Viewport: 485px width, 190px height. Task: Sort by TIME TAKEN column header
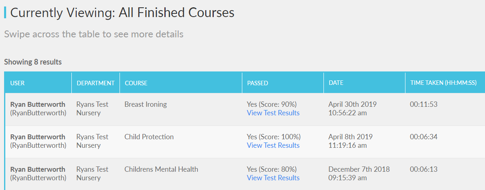click(443, 83)
